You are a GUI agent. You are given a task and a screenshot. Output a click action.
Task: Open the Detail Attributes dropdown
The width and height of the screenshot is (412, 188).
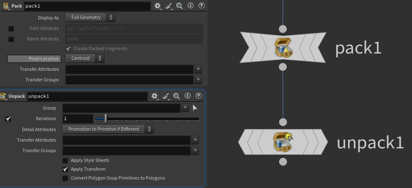(108, 129)
